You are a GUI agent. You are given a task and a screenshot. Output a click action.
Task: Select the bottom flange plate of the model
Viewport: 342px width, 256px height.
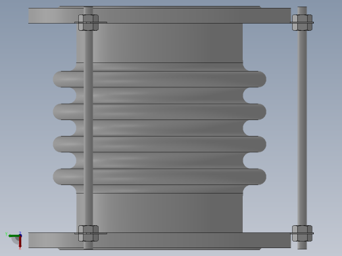(x=159, y=240)
